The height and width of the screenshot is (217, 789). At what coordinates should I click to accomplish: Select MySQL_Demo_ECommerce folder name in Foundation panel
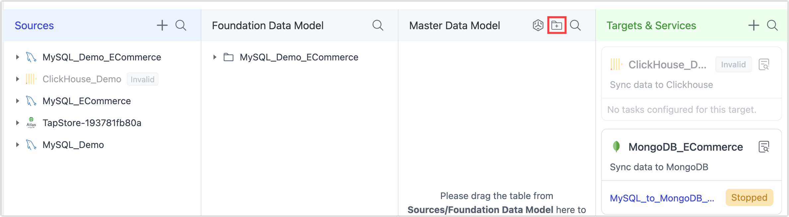pyautogui.click(x=299, y=57)
